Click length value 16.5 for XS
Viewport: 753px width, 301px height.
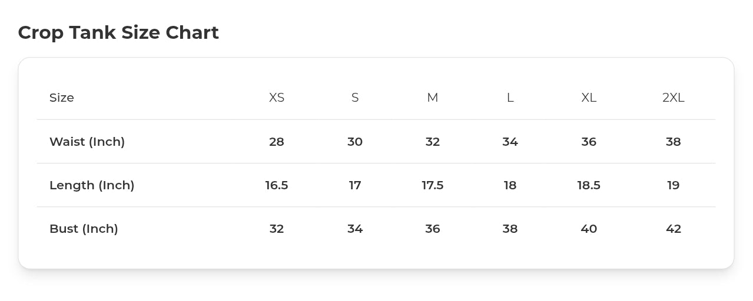277,185
